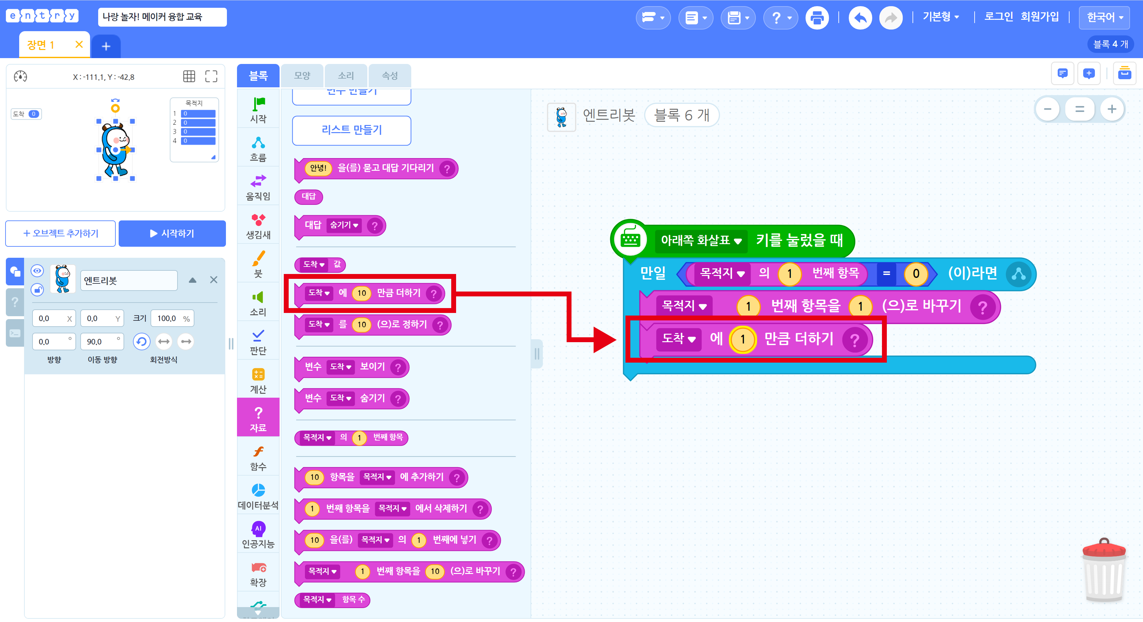This screenshot has height=622, width=1143.
Task: Click the 대답 value block
Action: [309, 196]
